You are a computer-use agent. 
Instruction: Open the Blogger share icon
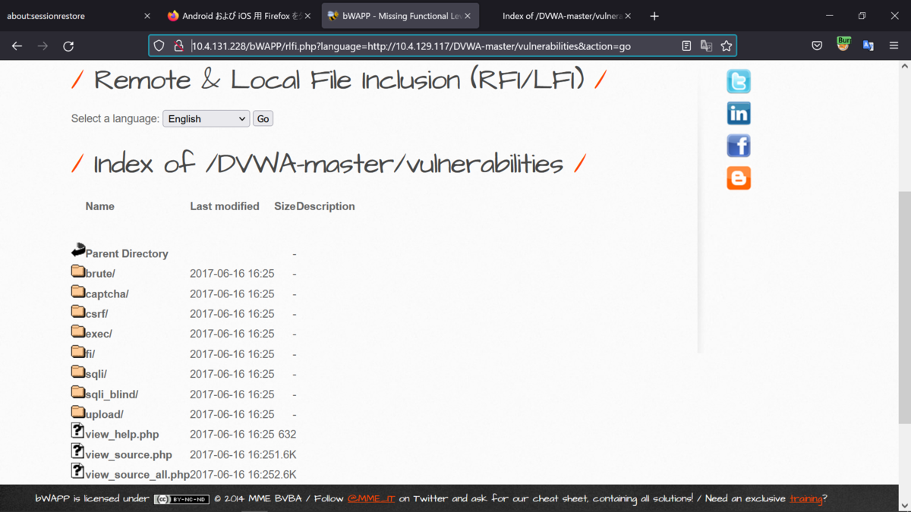click(x=739, y=177)
